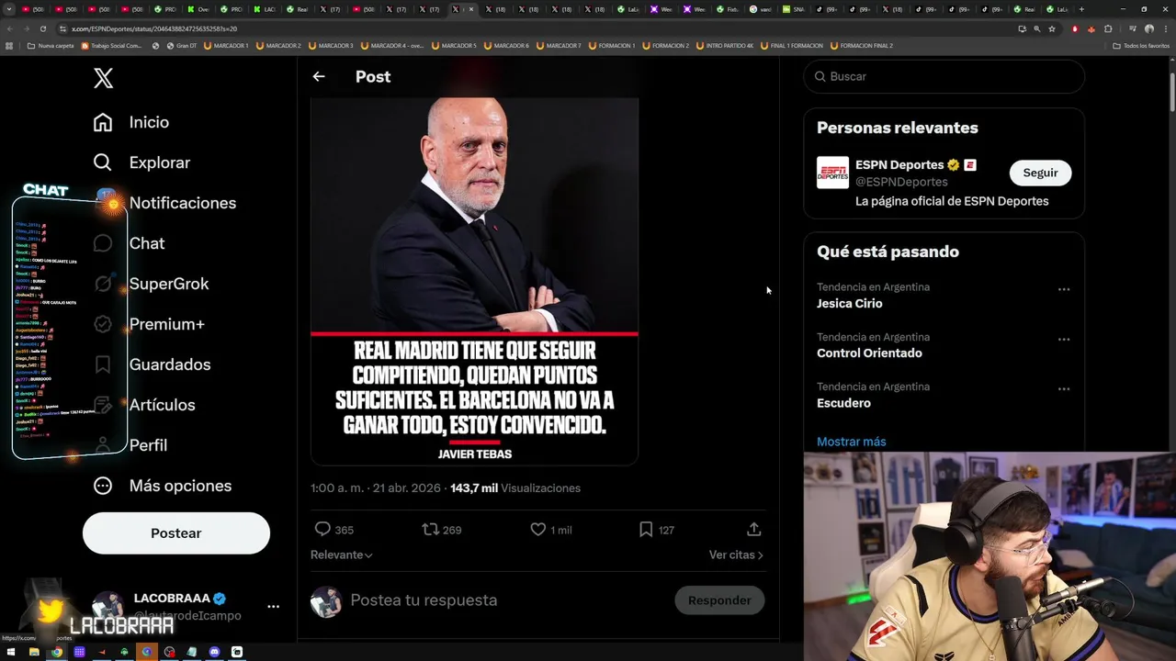Open the Ver citas link
This screenshot has height=661, width=1176.
tap(736, 555)
